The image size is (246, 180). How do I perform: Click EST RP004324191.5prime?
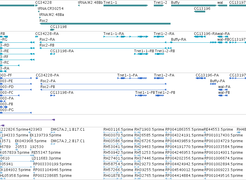[184, 135]
